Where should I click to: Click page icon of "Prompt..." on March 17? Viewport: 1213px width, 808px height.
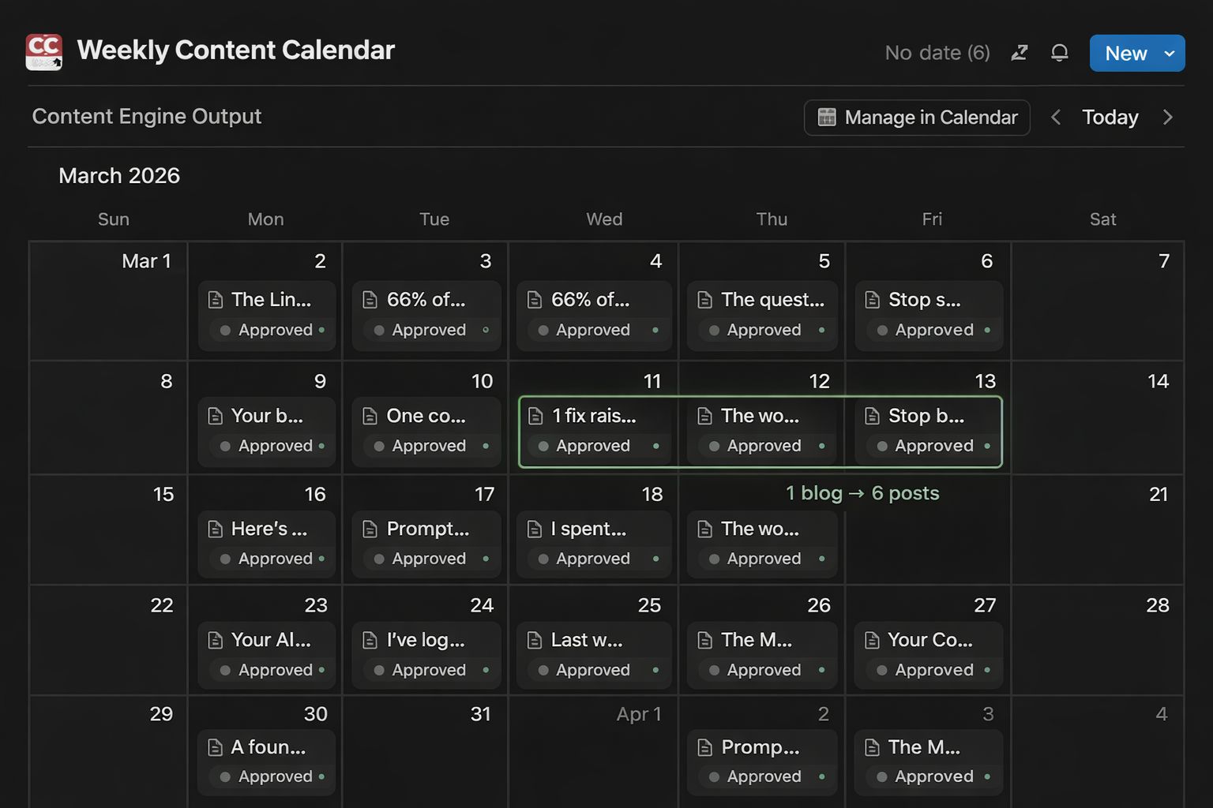point(370,529)
